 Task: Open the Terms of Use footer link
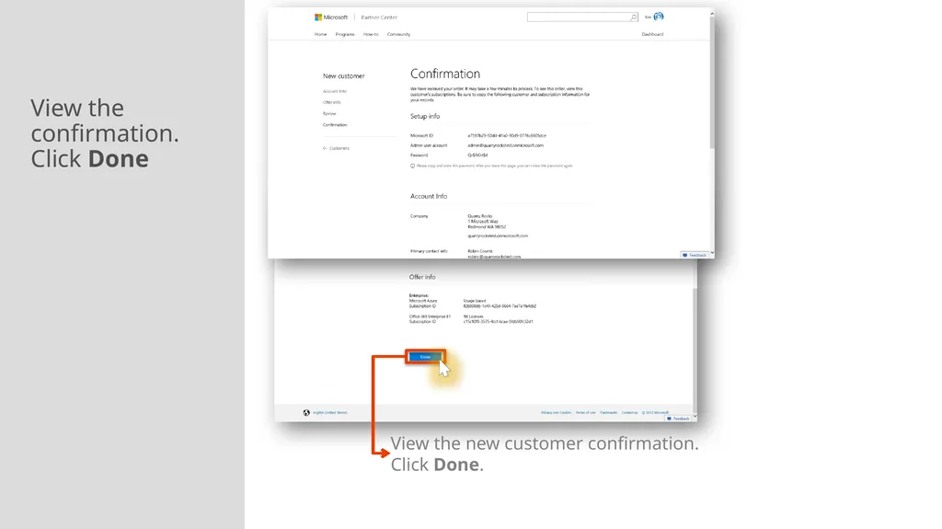pos(585,412)
